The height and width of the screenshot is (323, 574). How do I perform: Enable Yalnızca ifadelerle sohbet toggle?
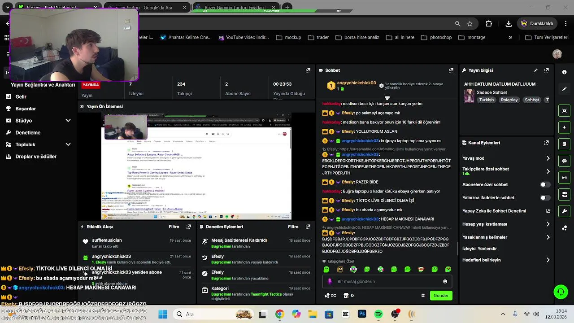545,198
